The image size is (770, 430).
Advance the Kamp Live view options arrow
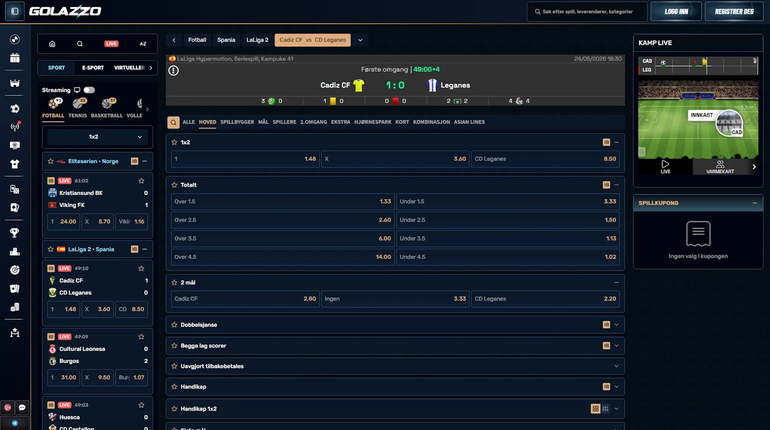click(754, 167)
